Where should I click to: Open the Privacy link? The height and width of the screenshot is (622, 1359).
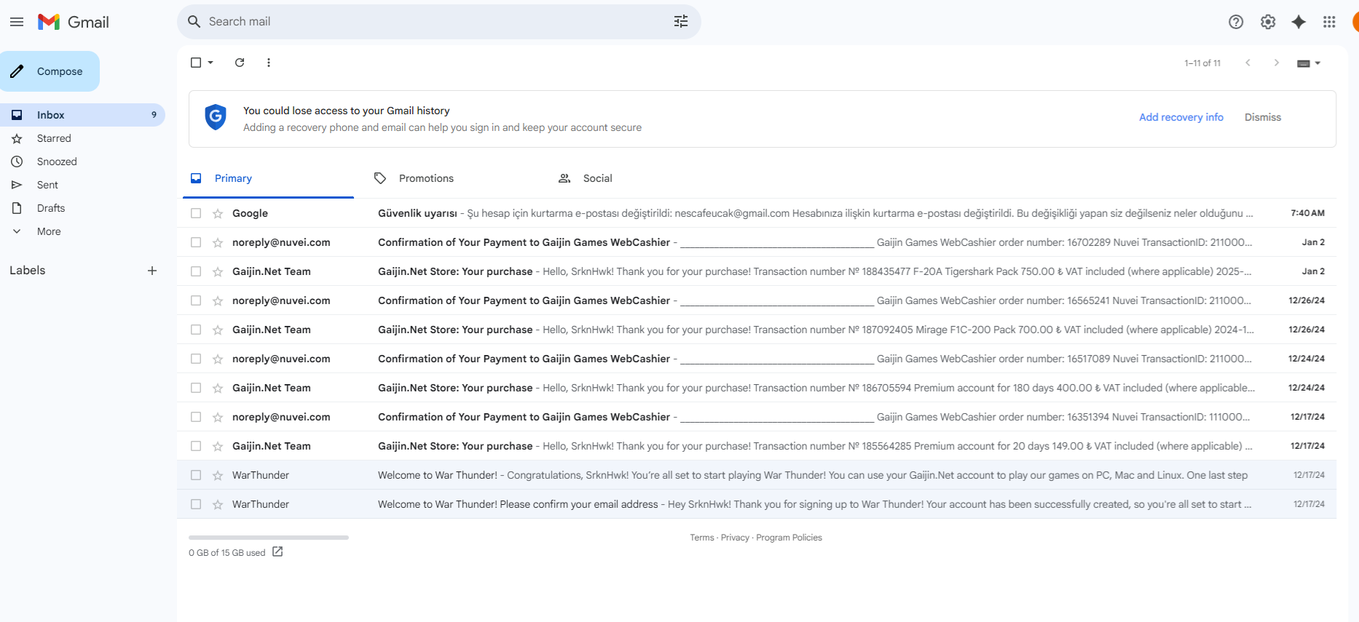tap(735, 538)
